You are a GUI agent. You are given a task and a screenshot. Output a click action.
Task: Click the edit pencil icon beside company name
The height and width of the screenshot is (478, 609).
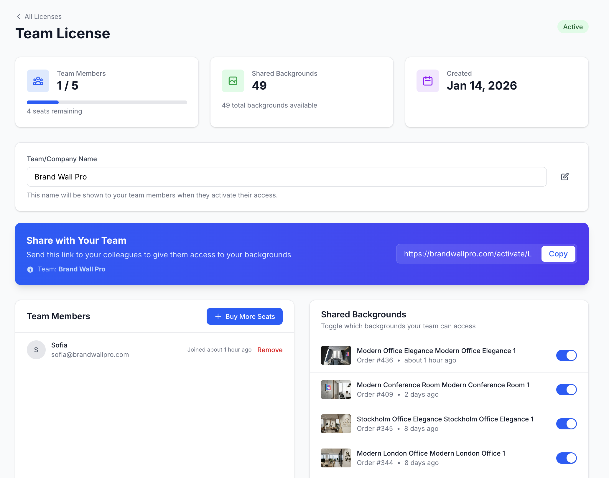coord(564,177)
